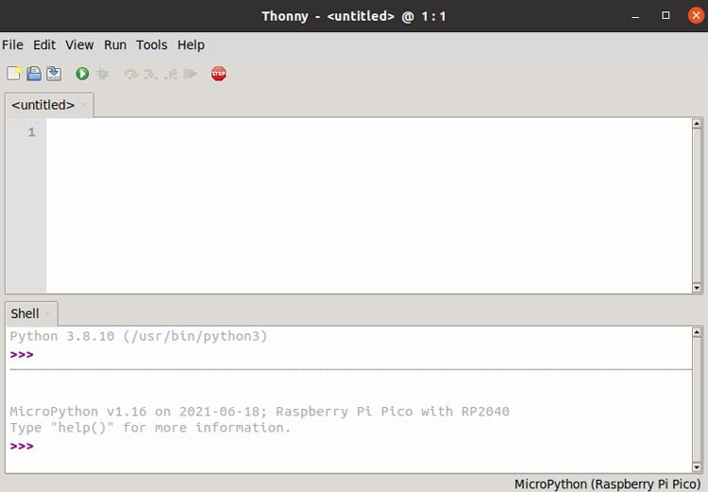The height and width of the screenshot is (492, 708).
Task: Click the Step into toolbar icon
Action: pyautogui.click(x=150, y=74)
